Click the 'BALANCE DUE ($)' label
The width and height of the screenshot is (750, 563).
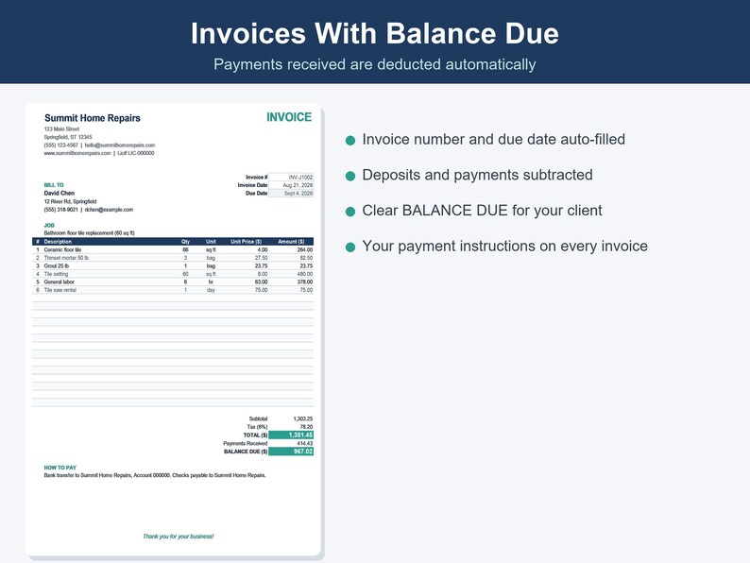tap(246, 452)
